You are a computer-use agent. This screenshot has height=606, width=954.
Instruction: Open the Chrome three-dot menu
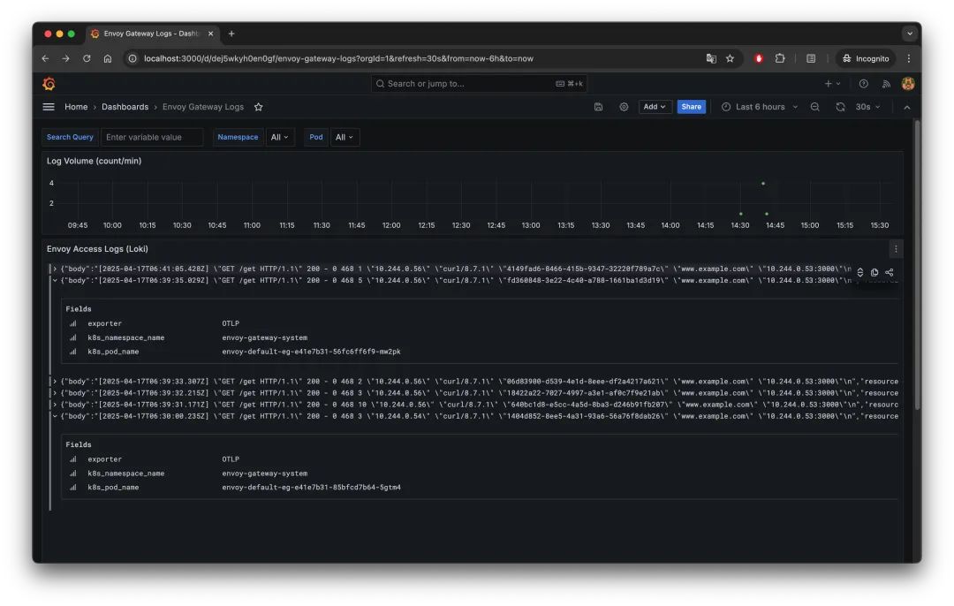coord(908,58)
